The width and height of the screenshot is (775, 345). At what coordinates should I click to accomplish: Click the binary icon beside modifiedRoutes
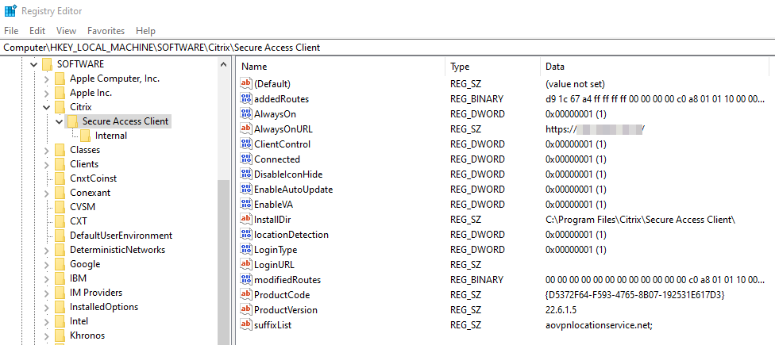(245, 280)
